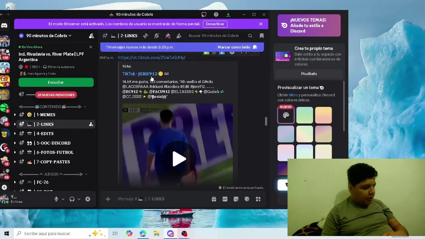Open headphone output options arrow
425x239 pixels.
(79, 199)
